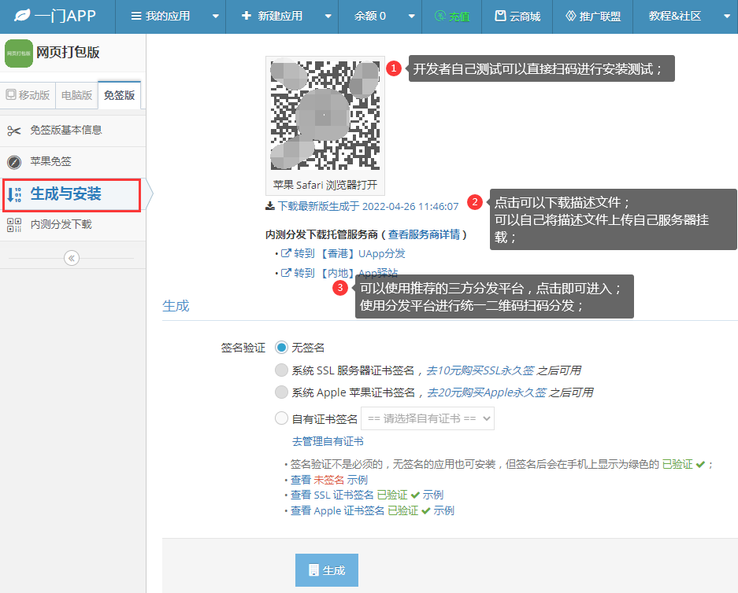
Task: Click the download icon before 下载最新版
Action: click(x=270, y=206)
